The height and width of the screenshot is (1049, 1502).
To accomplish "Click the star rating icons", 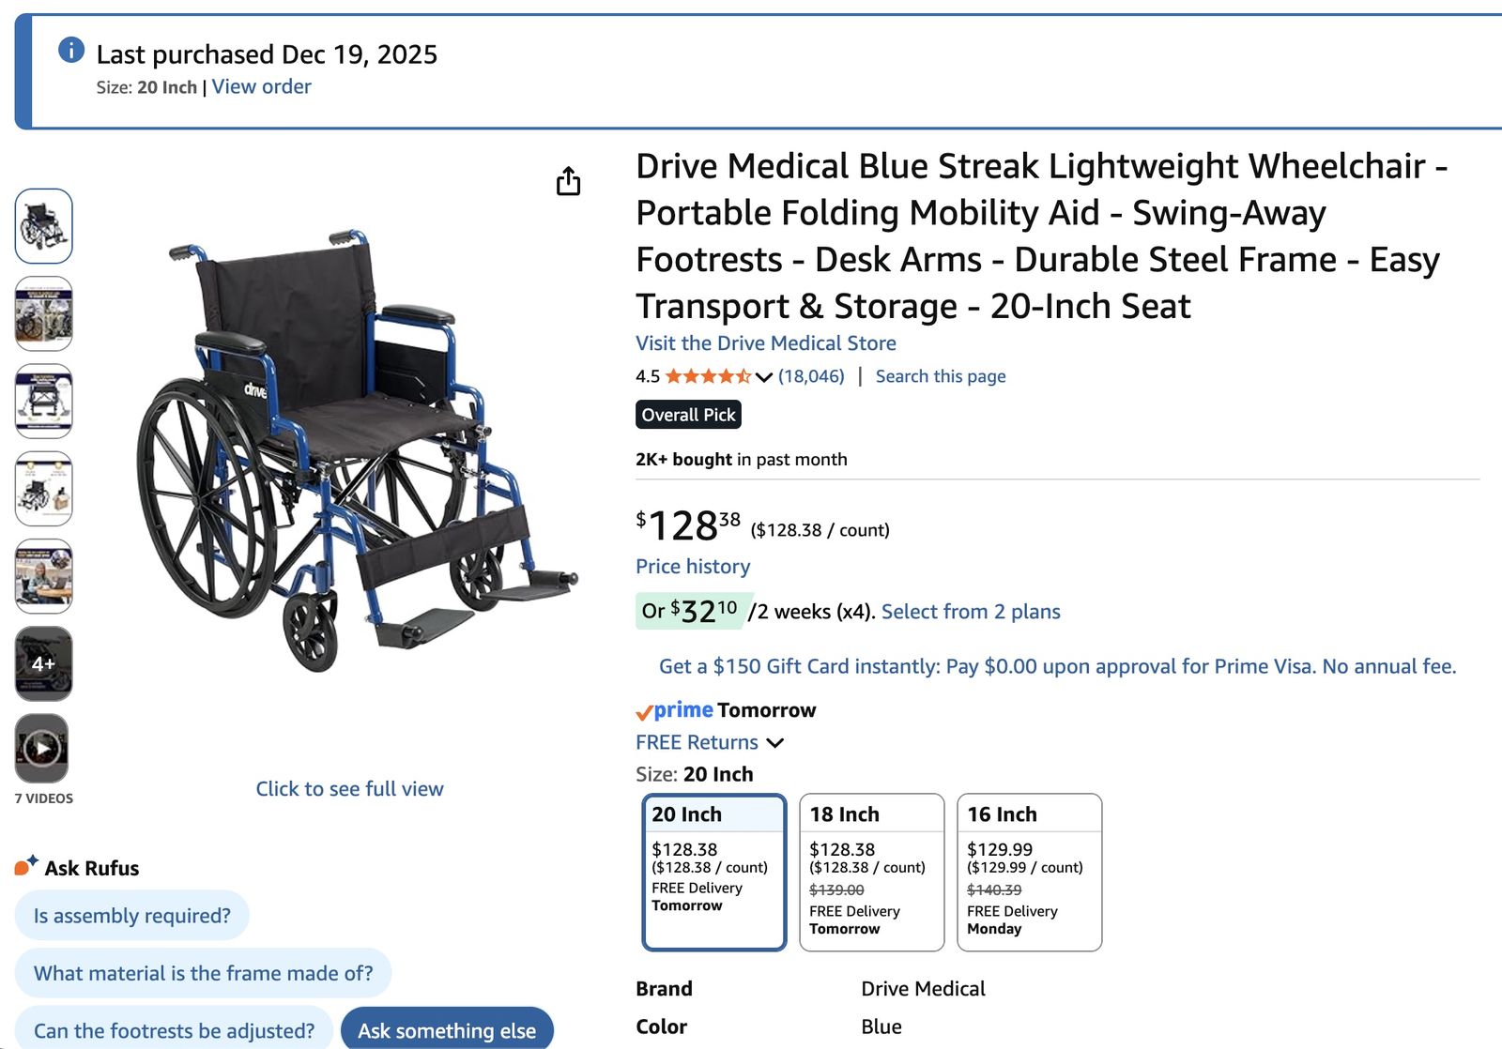I will click(x=708, y=376).
